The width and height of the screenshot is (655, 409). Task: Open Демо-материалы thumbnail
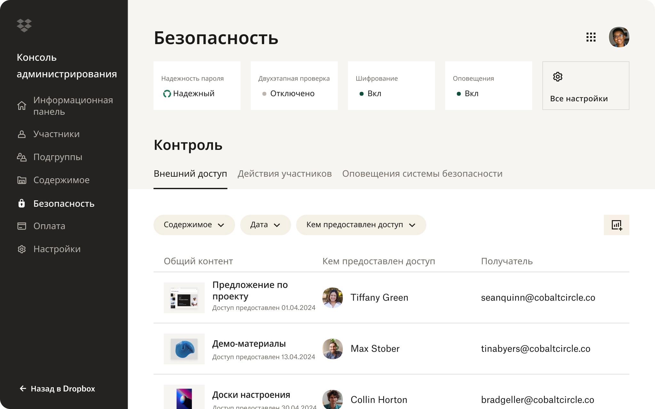point(184,349)
